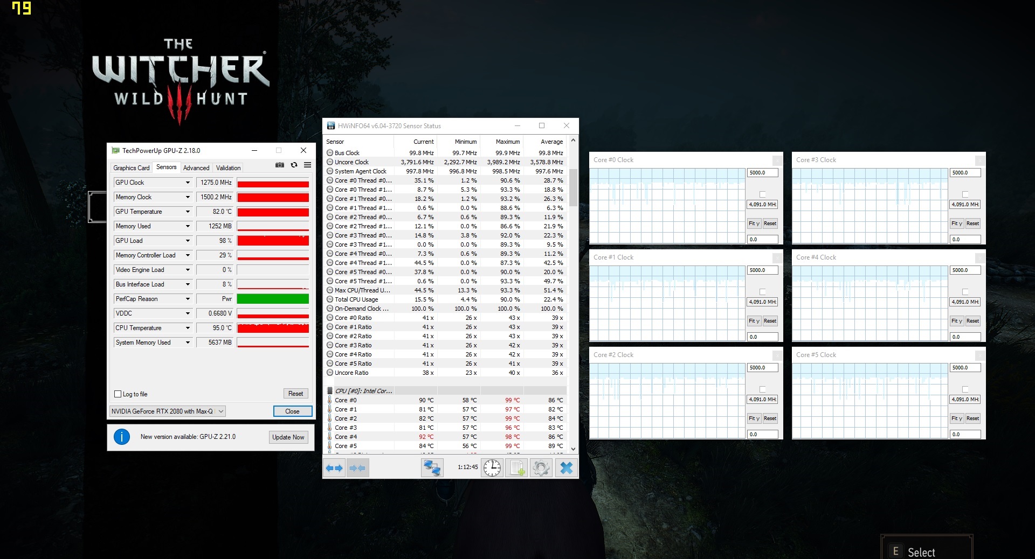Open the System Memory Used sensor dropdown

point(188,343)
